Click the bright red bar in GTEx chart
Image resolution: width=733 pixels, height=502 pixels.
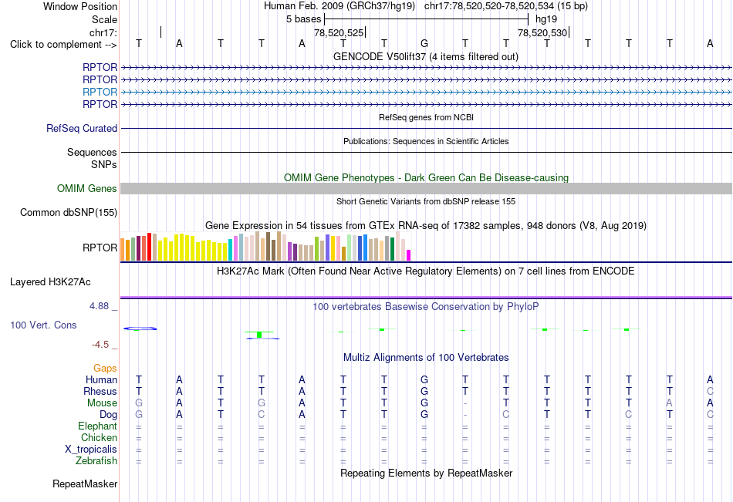click(149, 246)
